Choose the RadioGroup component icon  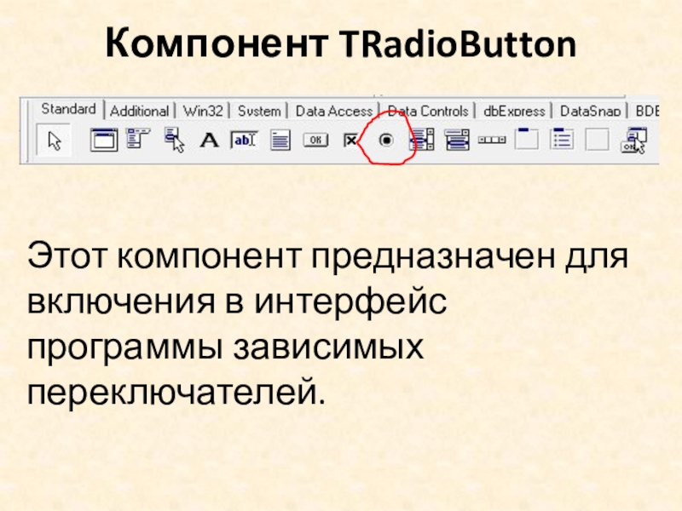coord(562,139)
